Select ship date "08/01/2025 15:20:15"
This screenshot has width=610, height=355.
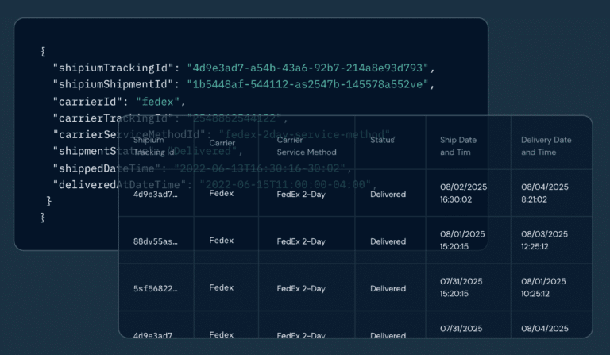coord(462,240)
